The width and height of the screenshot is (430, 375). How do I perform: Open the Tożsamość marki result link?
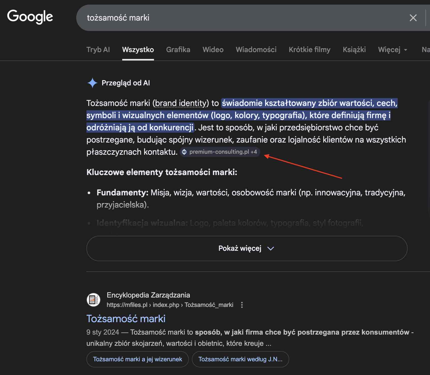[126, 318]
